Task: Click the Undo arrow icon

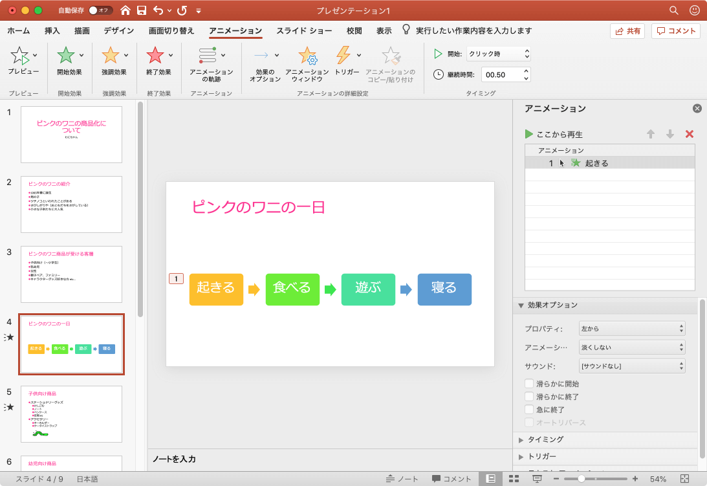Action: (x=158, y=10)
